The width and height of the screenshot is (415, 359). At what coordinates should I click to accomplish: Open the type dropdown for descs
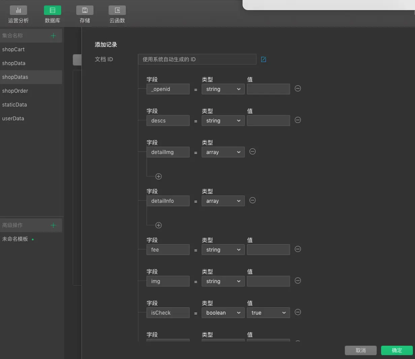(x=223, y=120)
